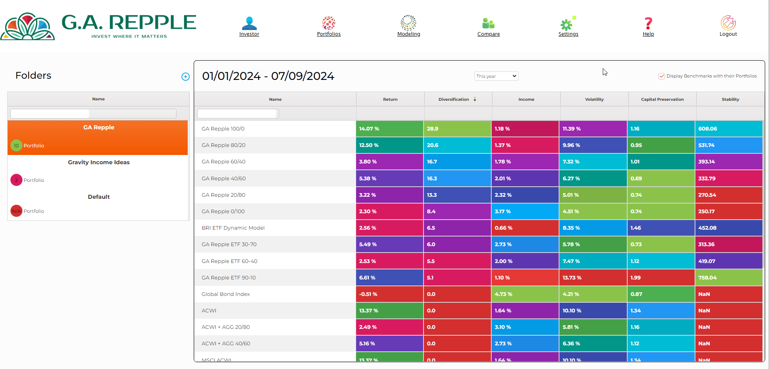Click the 01/01/2024 - 07/09/2024 date range heading
This screenshot has height=369, width=770.
[x=268, y=76]
